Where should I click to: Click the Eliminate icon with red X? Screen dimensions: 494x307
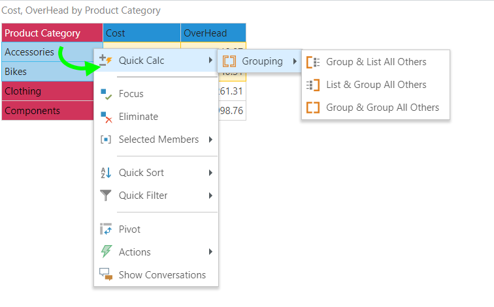pos(106,117)
